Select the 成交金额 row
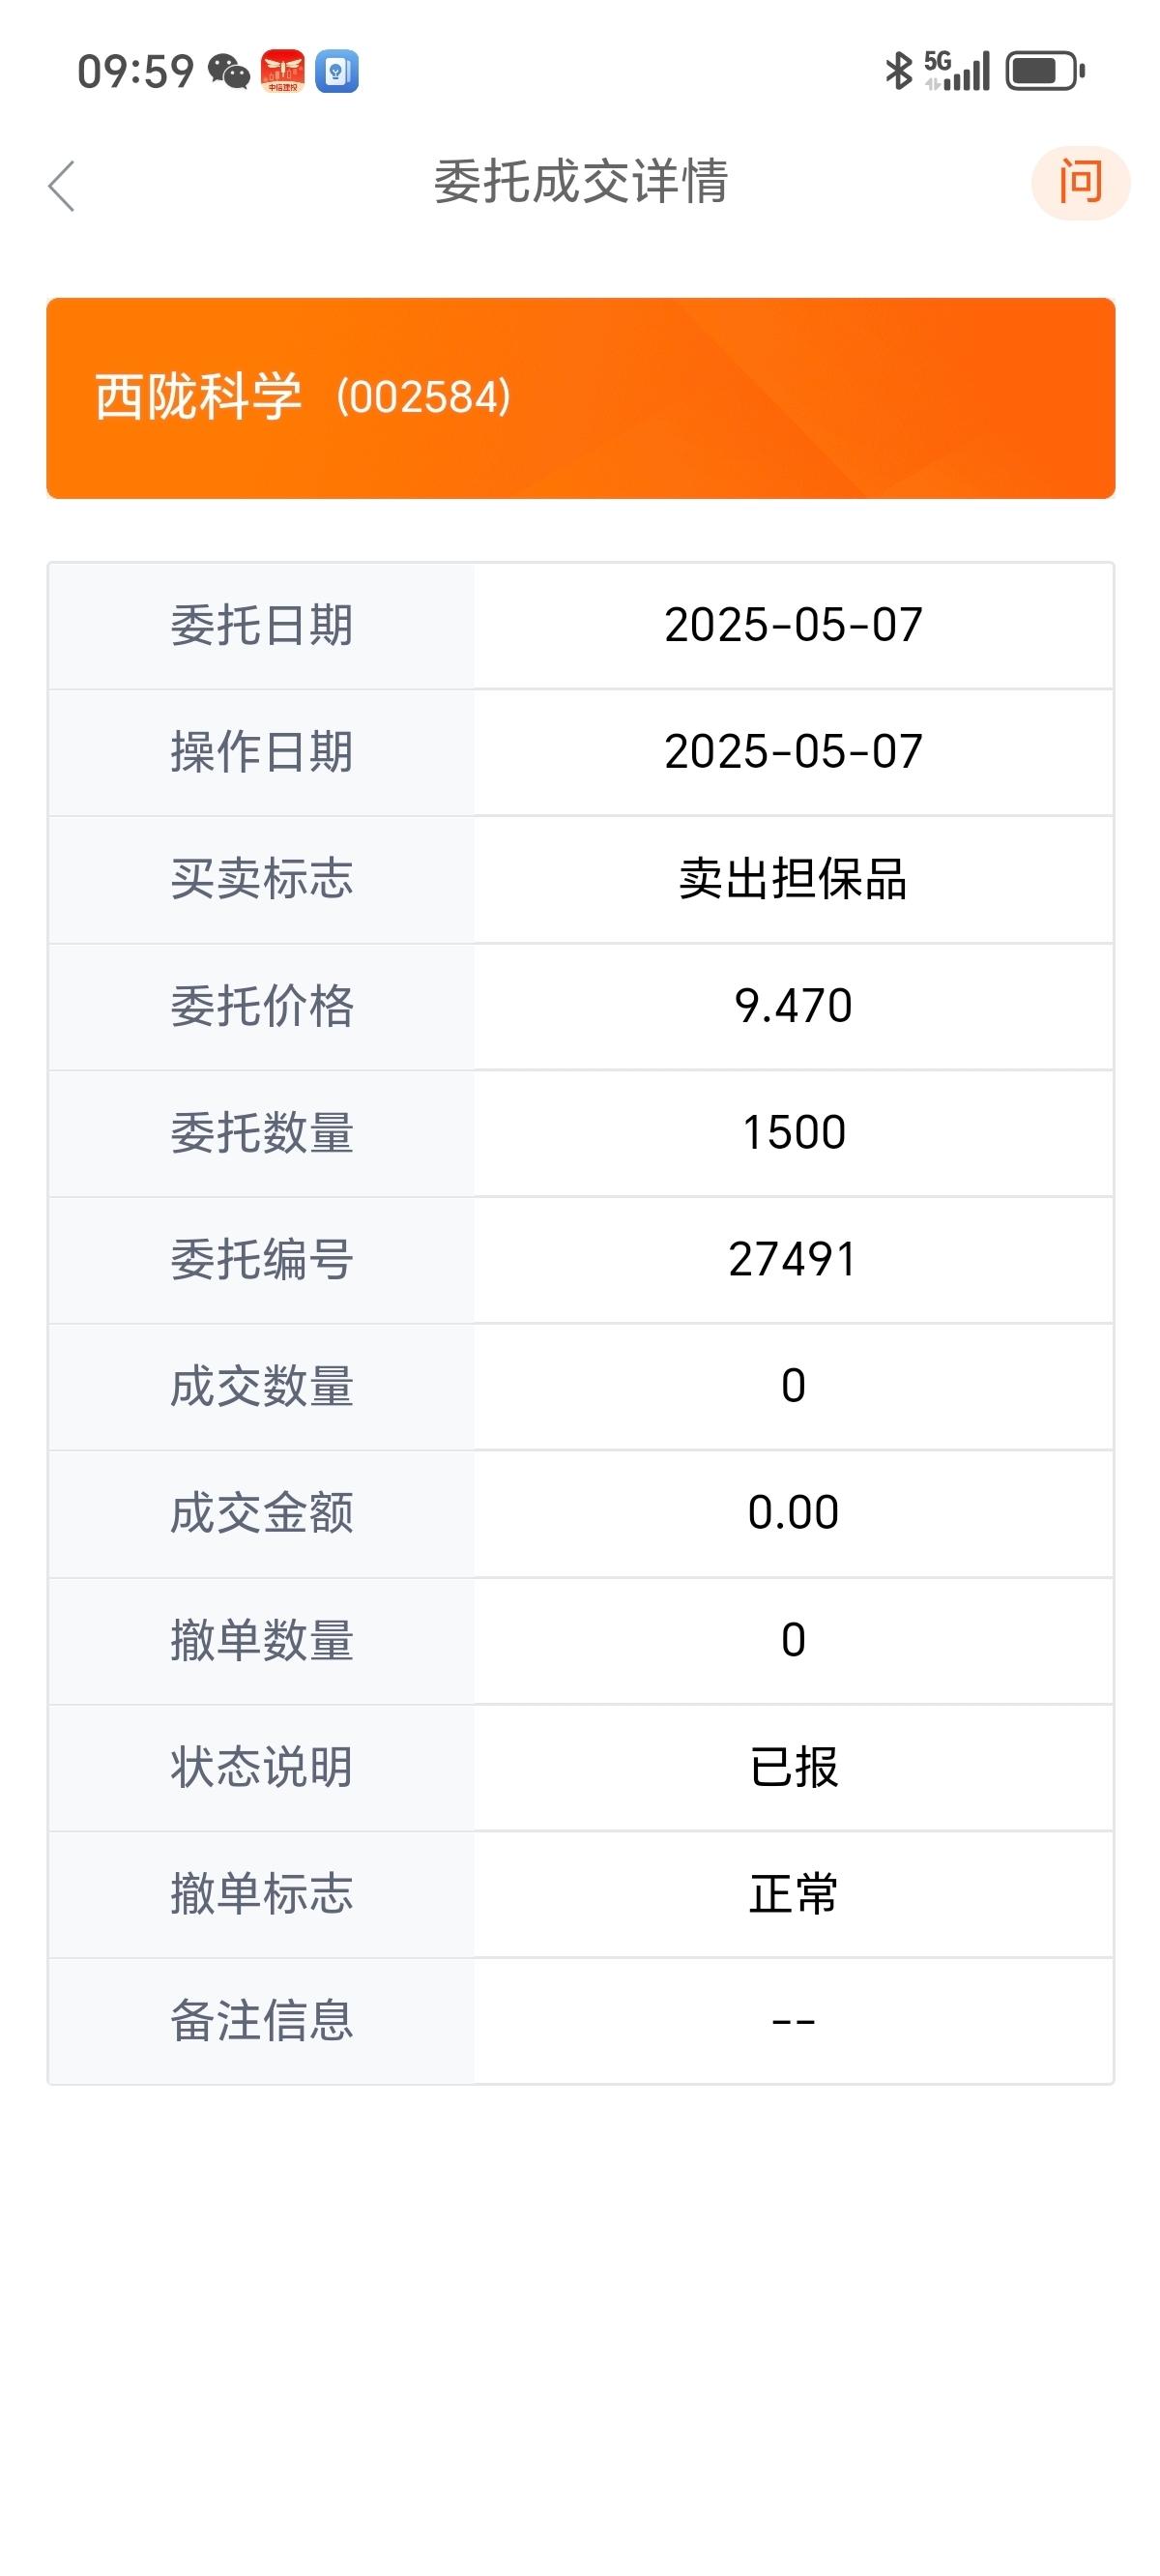 tap(580, 1514)
